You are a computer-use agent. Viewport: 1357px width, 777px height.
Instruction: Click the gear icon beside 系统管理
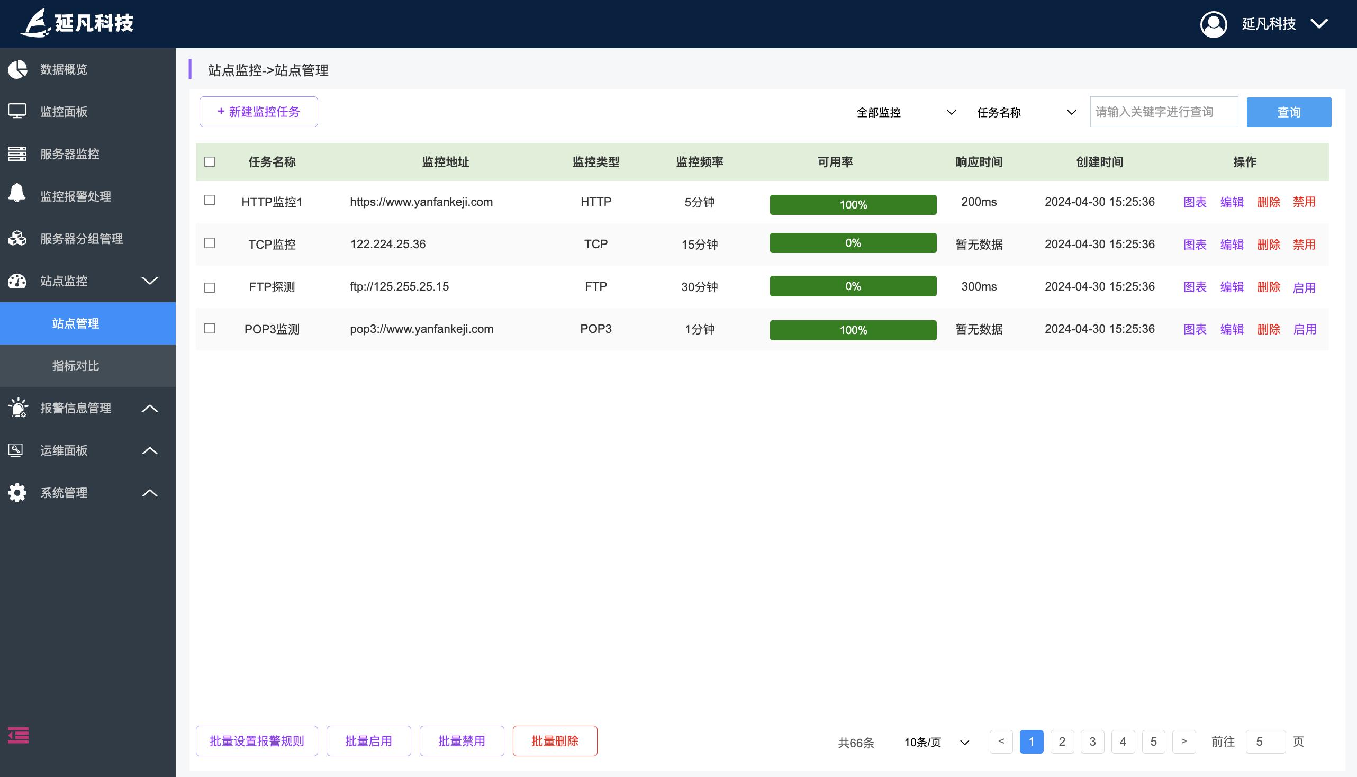point(17,493)
